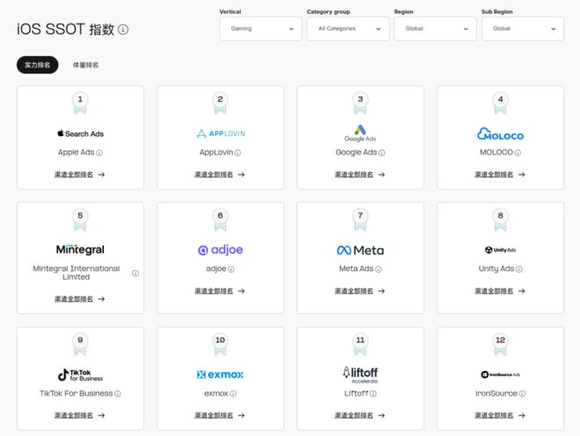Click info icon beside Google Ads name

pyautogui.click(x=381, y=153)
